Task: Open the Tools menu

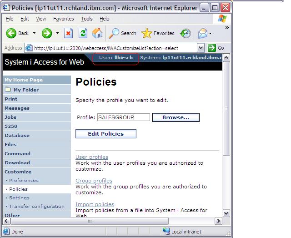Action: click(x=87, y=19)
